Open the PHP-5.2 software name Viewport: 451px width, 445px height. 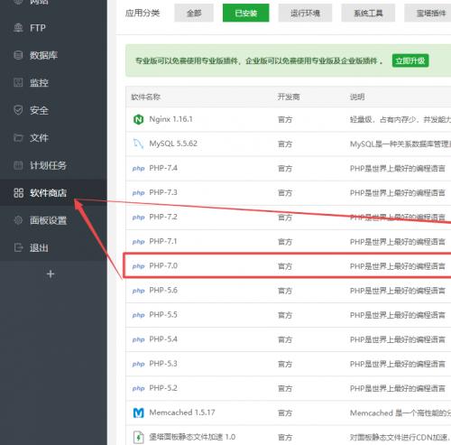click(x=163, y=388)
